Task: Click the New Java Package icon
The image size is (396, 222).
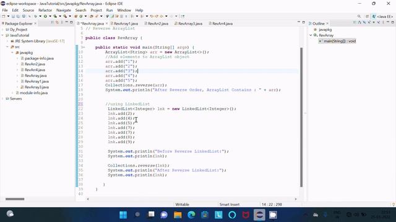Action: (75, 17)
